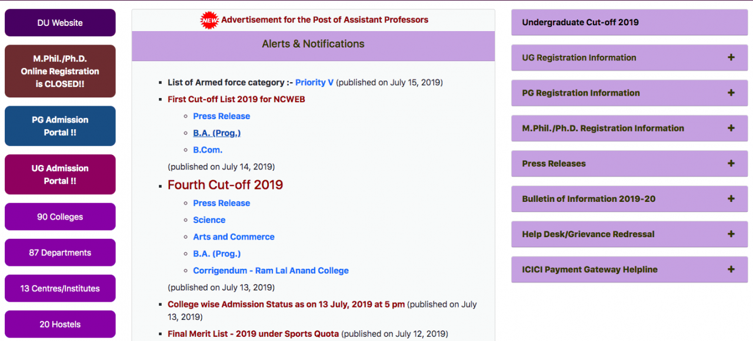The height and width of the screenshot is (341, 753).
Task: Click the red NEW badge icon
Action: point(209,20)
